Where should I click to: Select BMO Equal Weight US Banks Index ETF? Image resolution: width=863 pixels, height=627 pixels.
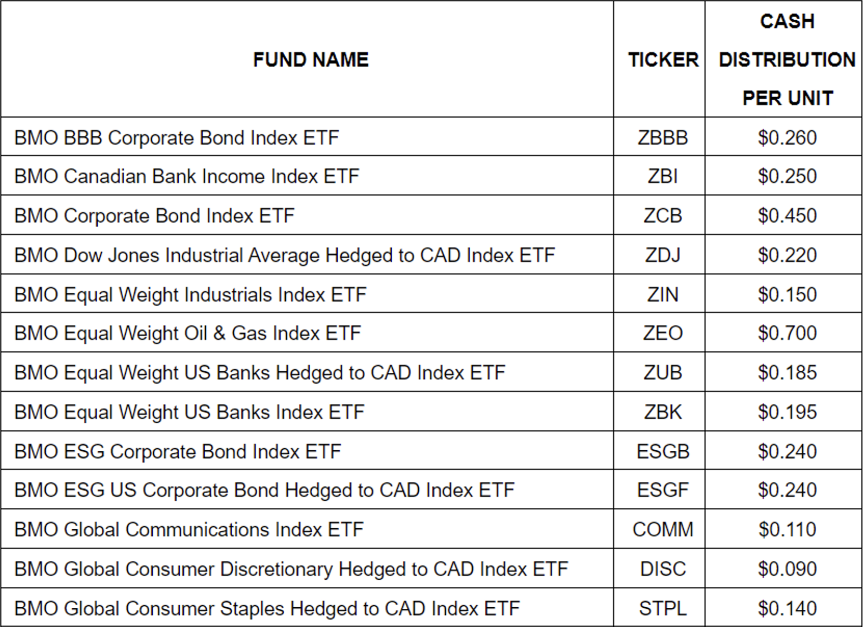pyautogui.click(x=189, y=412)
